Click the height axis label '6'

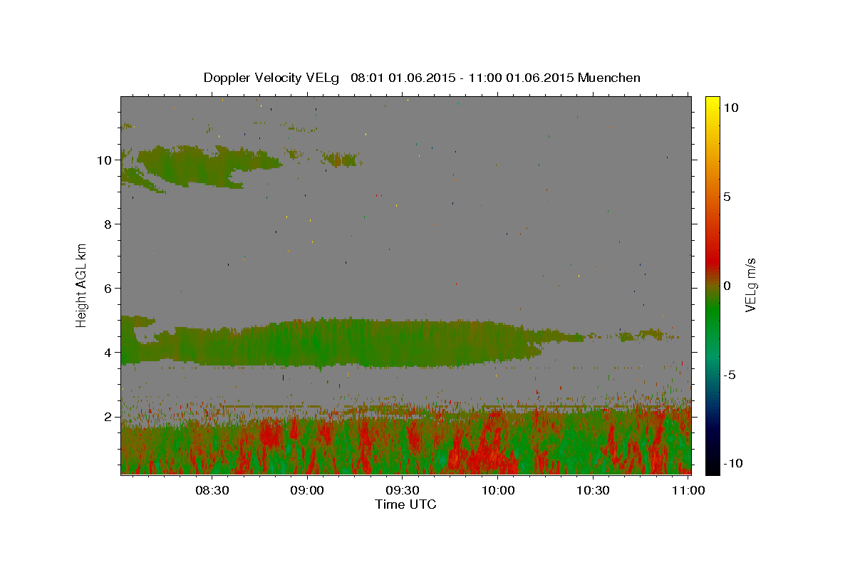tap(109, 288)
